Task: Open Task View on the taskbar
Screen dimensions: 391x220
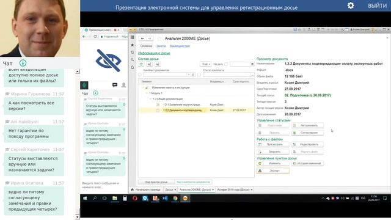Action: 104,198
